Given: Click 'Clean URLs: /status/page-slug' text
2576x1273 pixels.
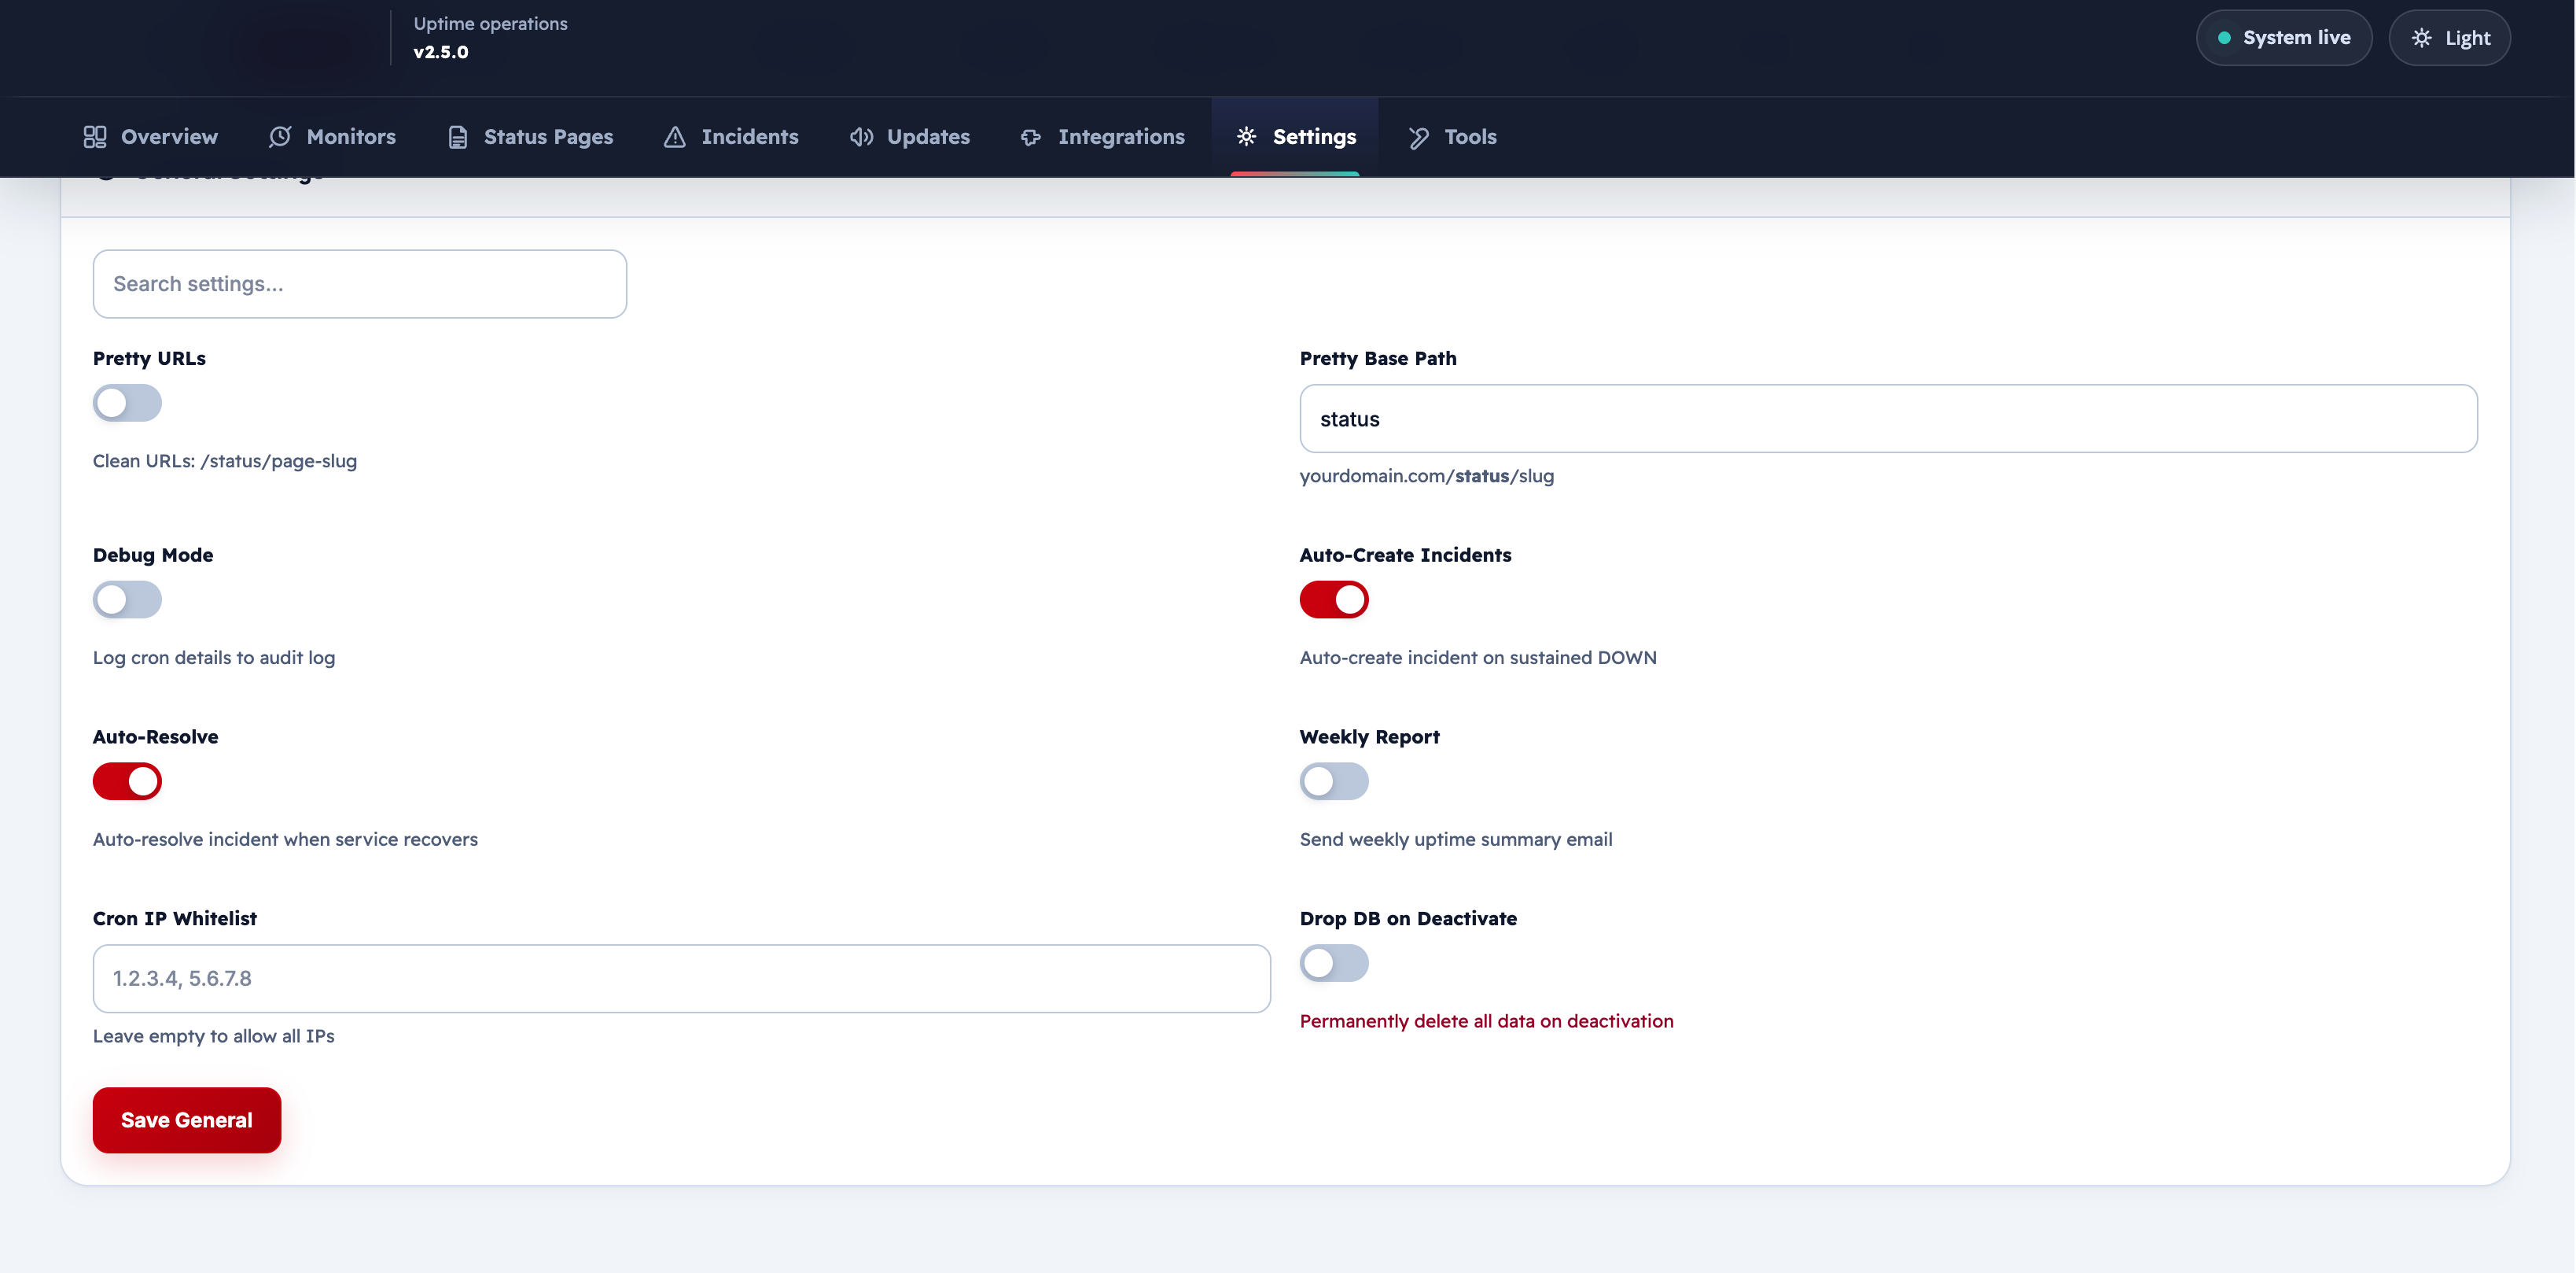Looking at the screenshot, I should coord(225,461).
